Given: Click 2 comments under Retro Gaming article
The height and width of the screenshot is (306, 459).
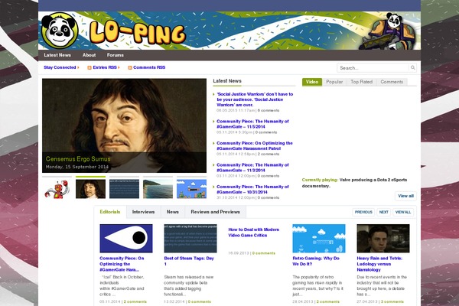Looking at the screenshot, I should pos(328,301).
